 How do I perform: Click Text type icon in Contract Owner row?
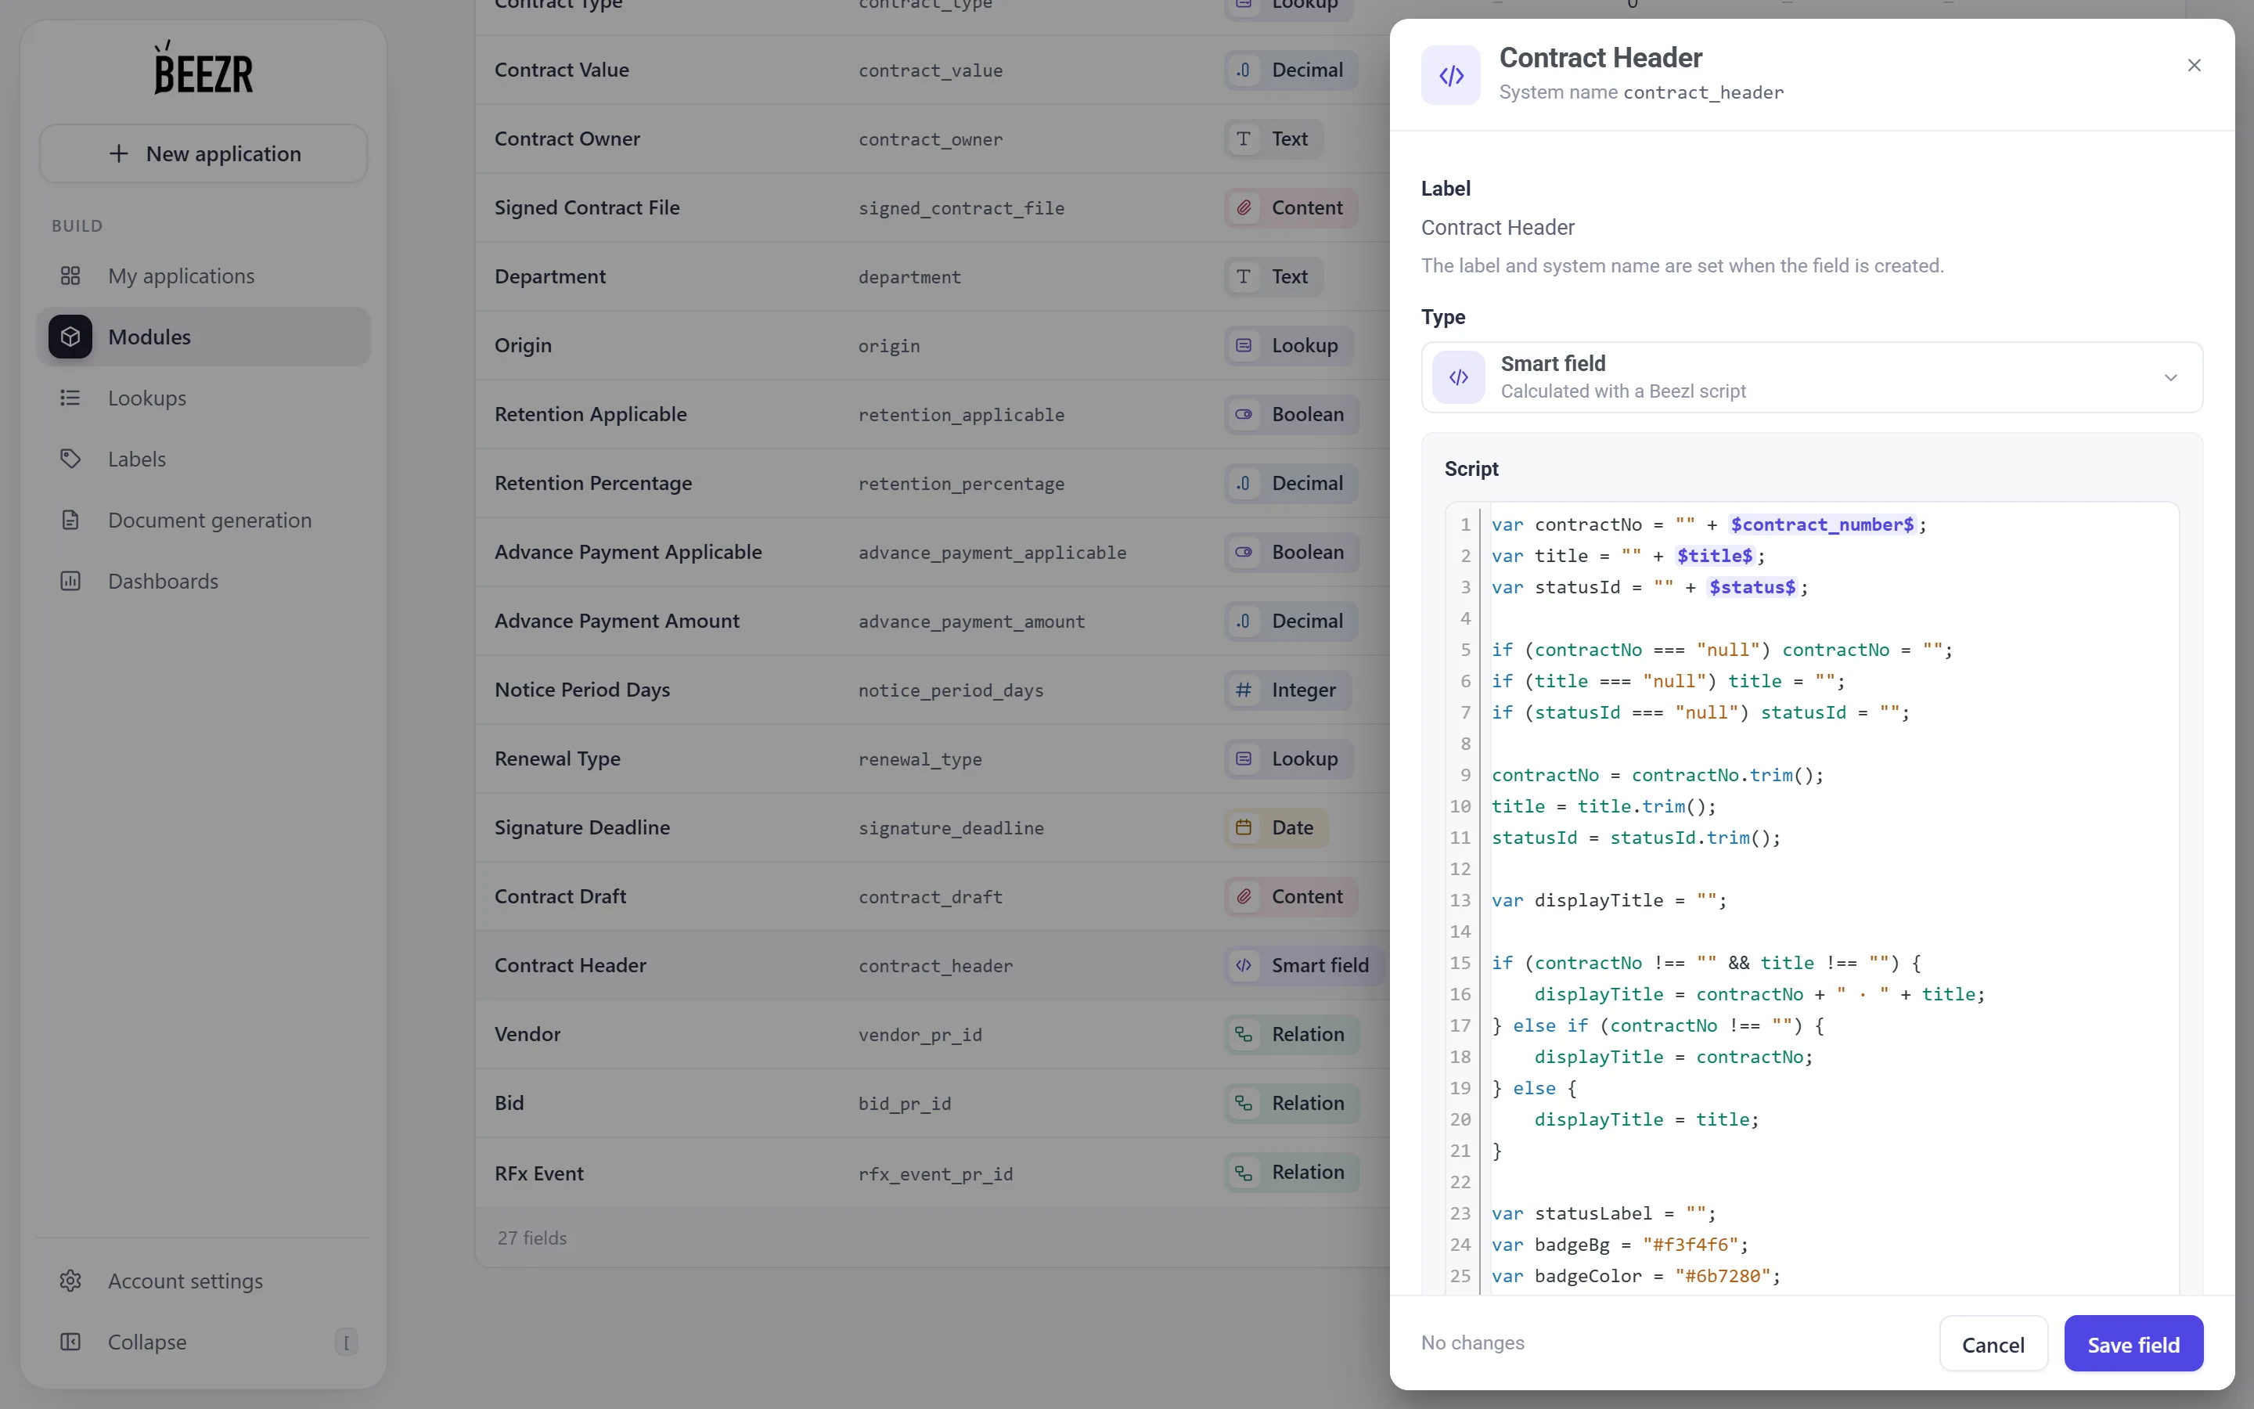(x=1244, y=139)
